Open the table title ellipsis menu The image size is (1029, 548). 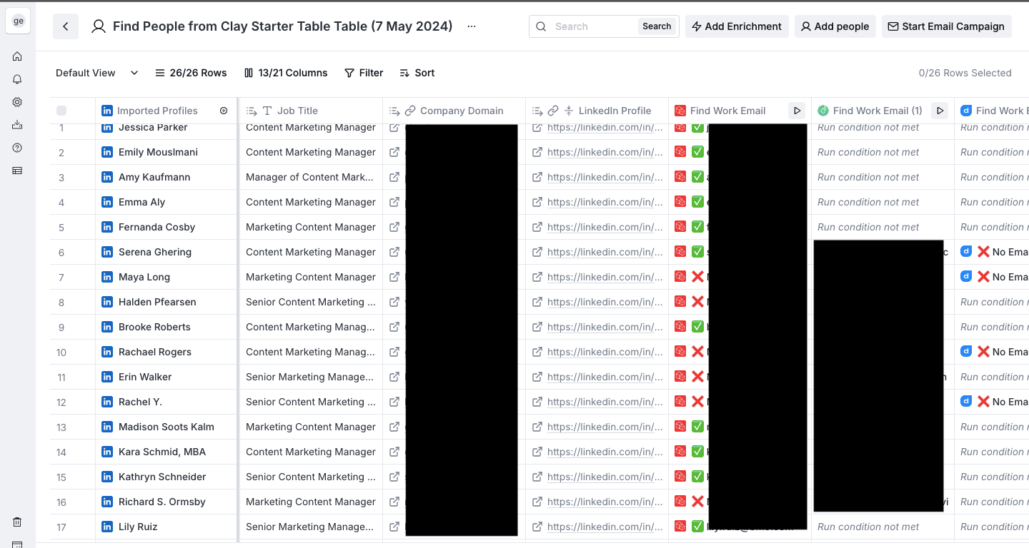471,26
